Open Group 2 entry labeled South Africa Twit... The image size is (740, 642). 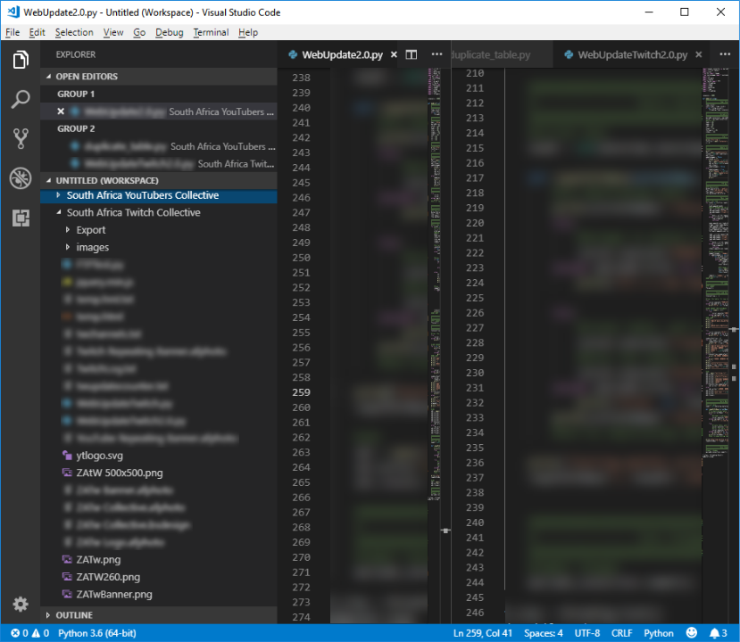tap(159, 163)
